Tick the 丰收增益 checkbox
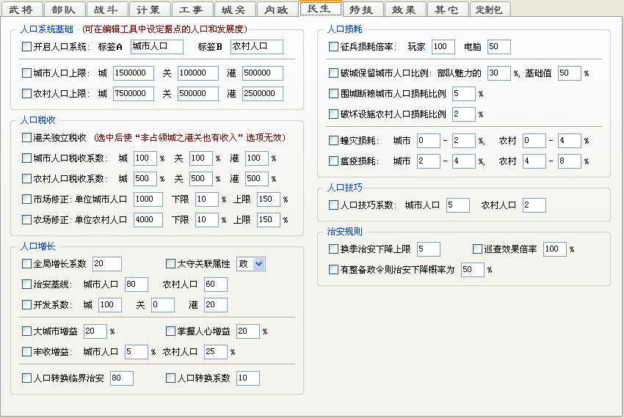624x418 pixels. (26, 351)
